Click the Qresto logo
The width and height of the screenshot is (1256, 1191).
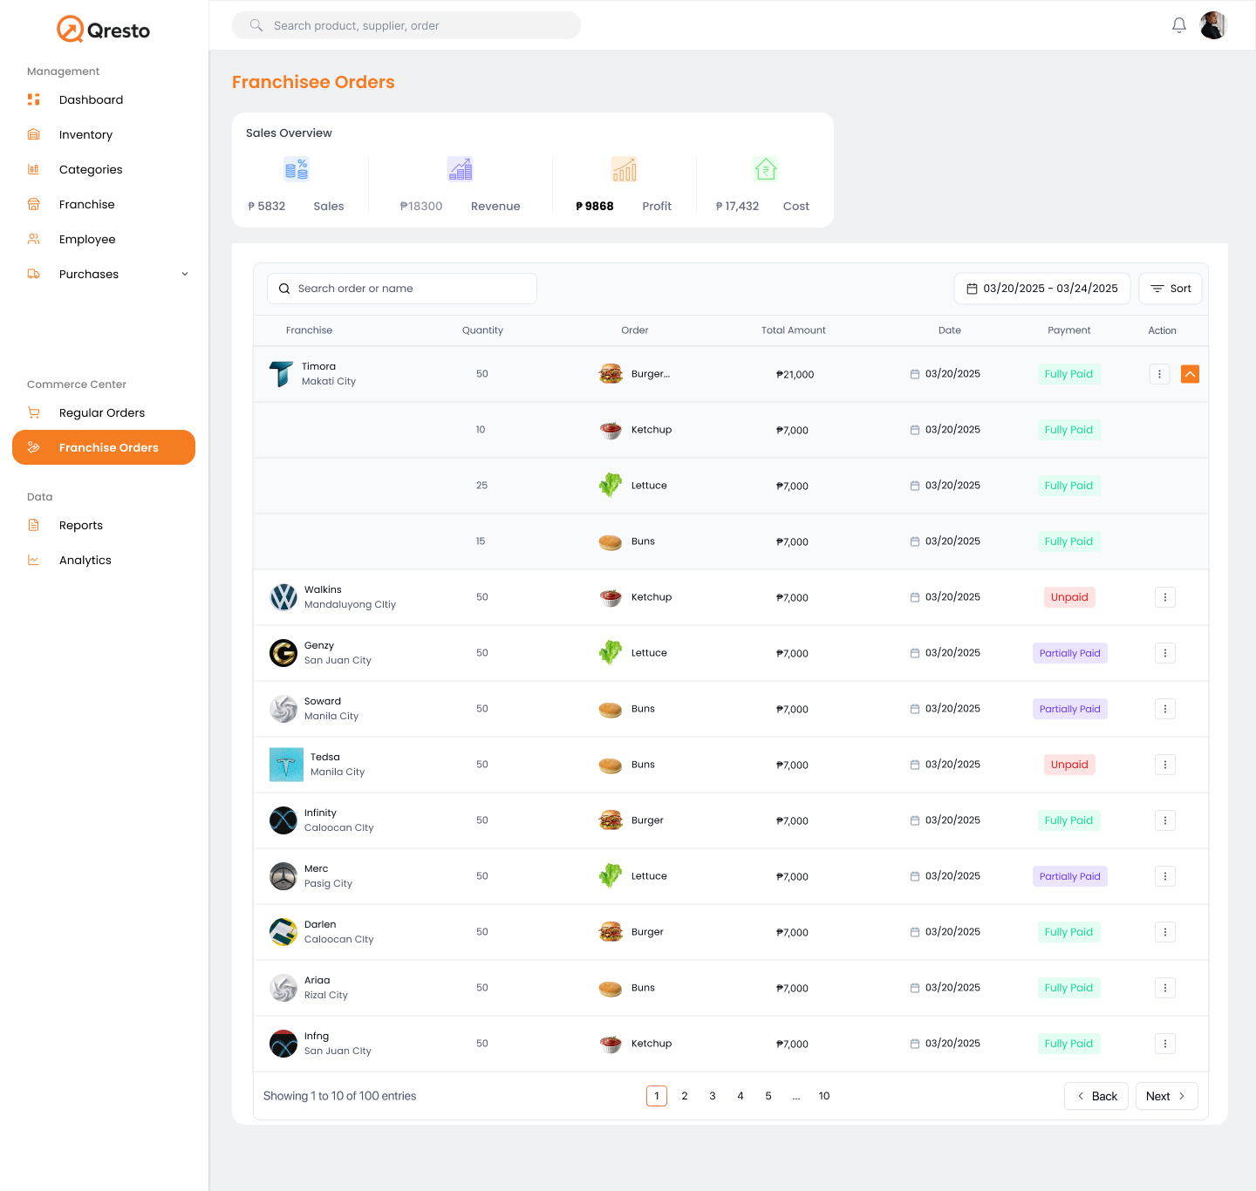pos(104,30)
